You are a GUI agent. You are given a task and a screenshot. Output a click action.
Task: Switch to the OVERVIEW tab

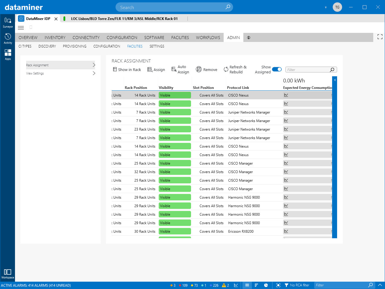28,38
